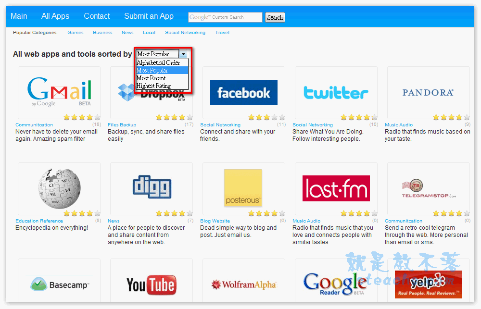Screen dimensions: 481x309
Task: Click the star rating under Pandora
Action: 451,117
